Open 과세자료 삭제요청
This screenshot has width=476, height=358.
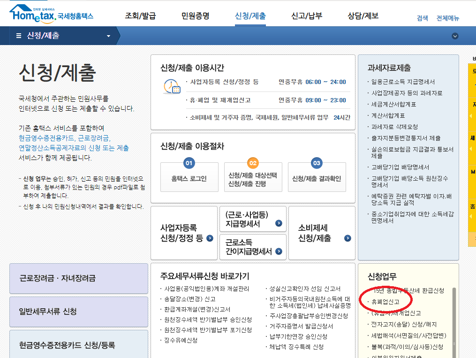click(395, 127)
